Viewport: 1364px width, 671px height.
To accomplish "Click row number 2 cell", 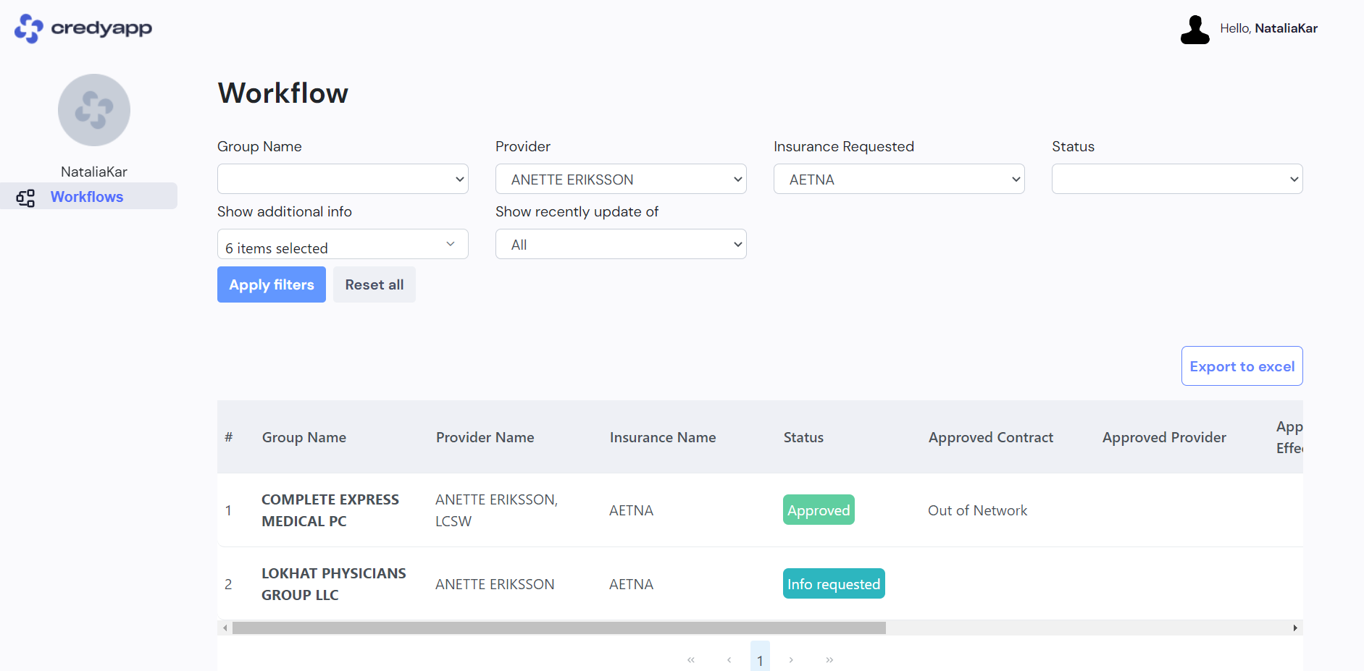I will tap(228, 584).
